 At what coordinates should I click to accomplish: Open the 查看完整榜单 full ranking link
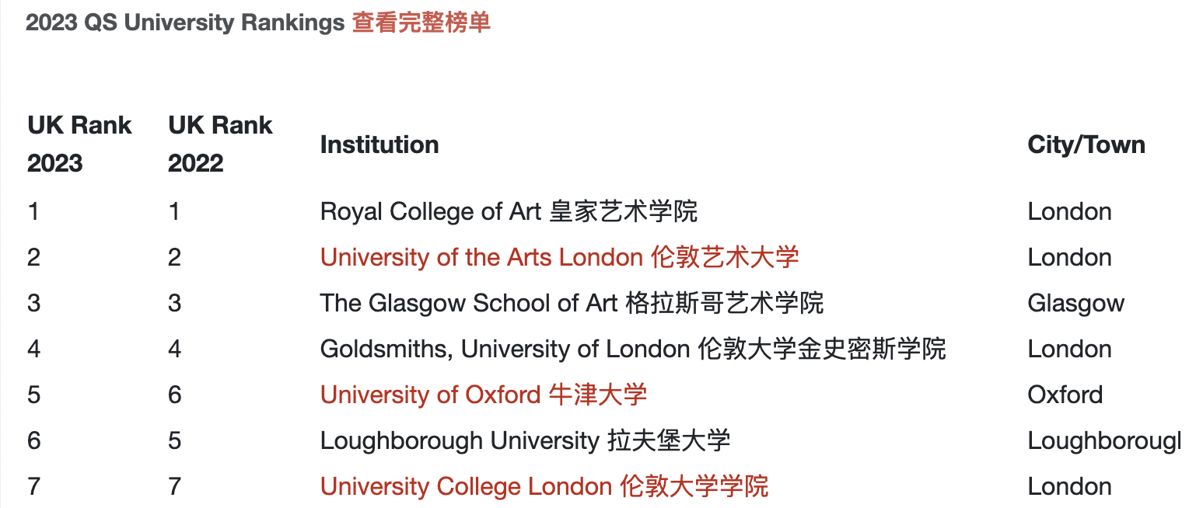point(421,23)
